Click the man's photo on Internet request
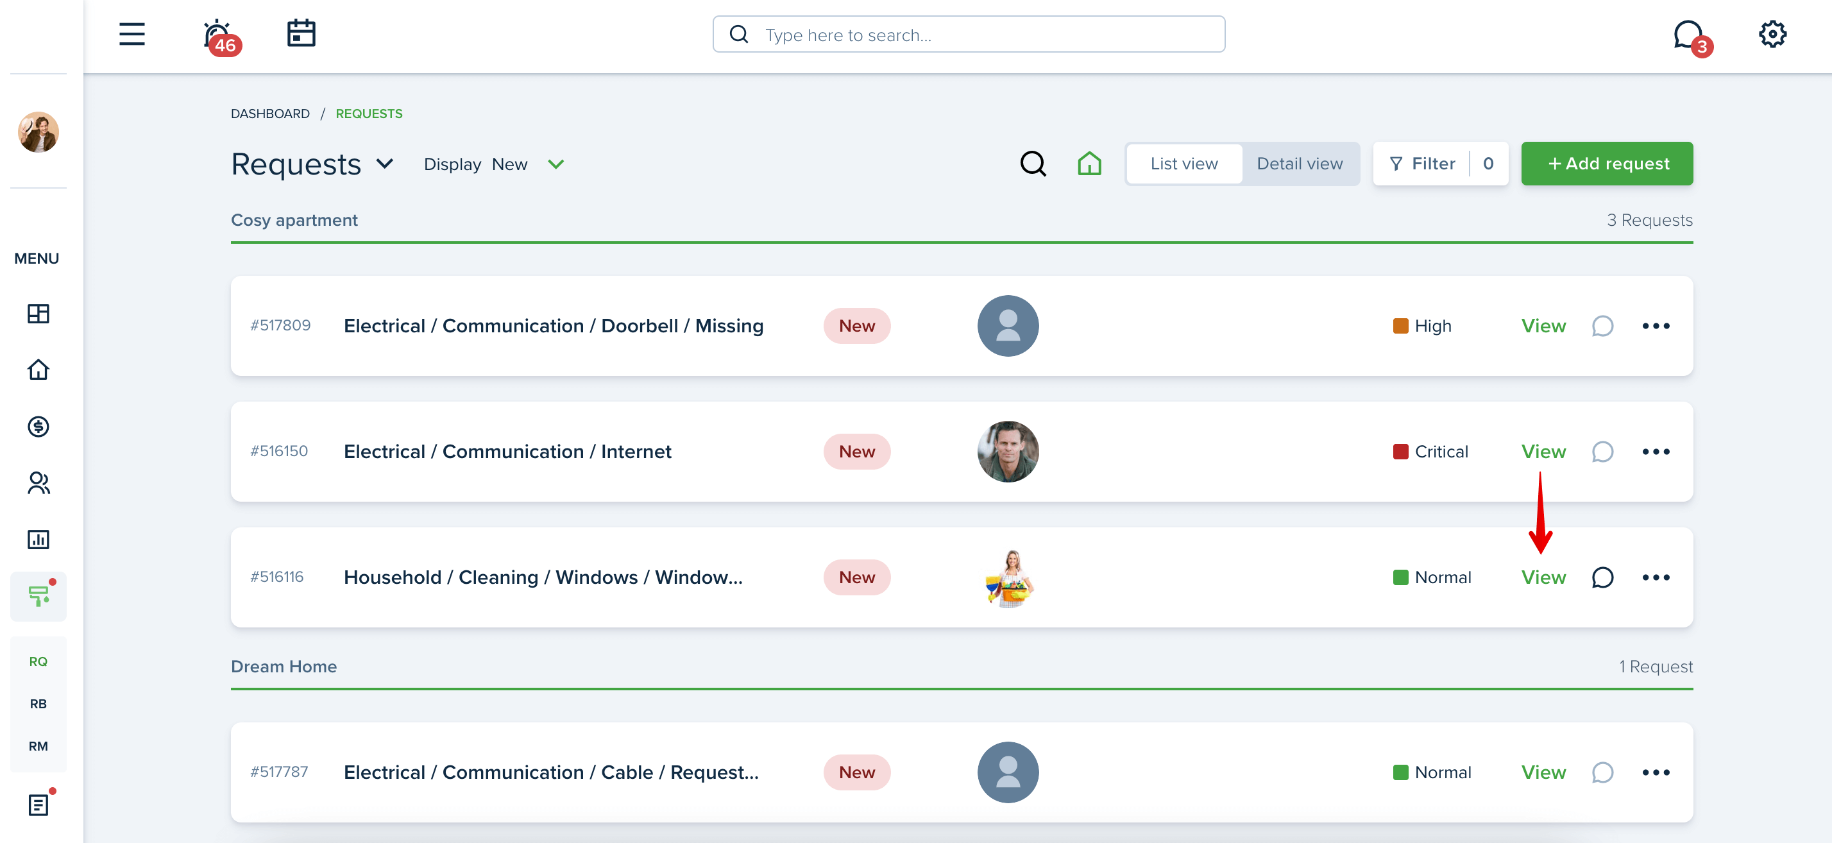 tap(1008, 452)
